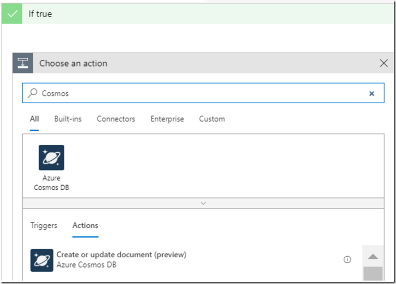Switch to the Triggers tab

coord(44,225)
